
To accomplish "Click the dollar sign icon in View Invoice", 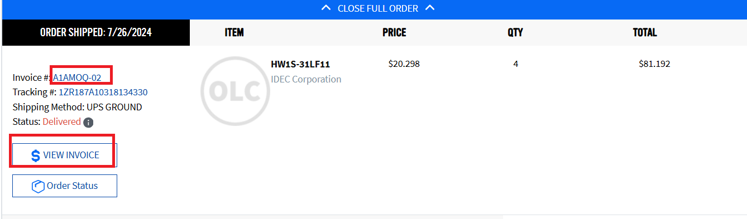I will point(35,155).
